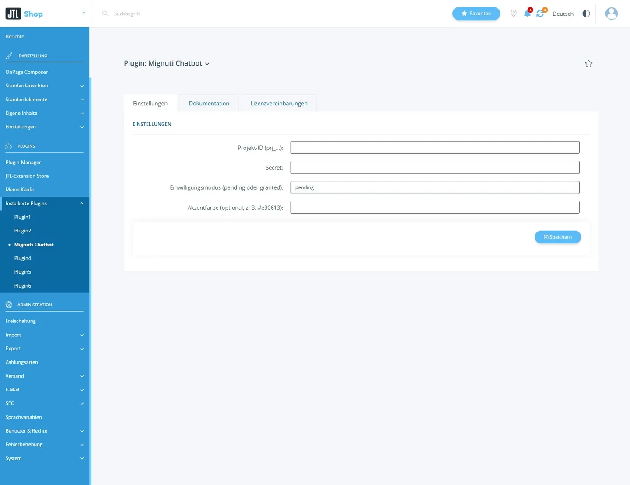Expand Einstellungen sidebar menu
The image size is (630, 485).
pyautogui.click(x=45, y=127)
